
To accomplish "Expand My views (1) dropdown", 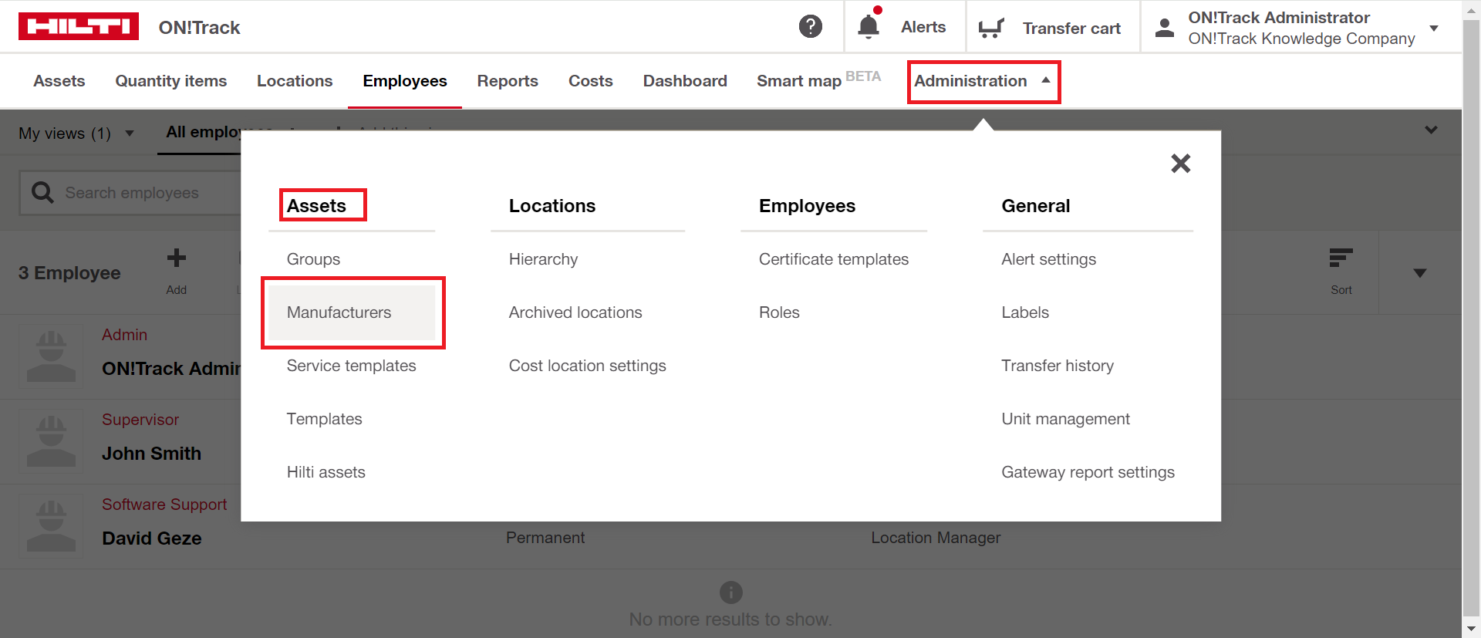I will click(x=130, y=133).
